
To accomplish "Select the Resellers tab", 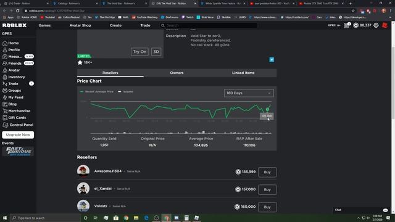I will tap(110, 73).
